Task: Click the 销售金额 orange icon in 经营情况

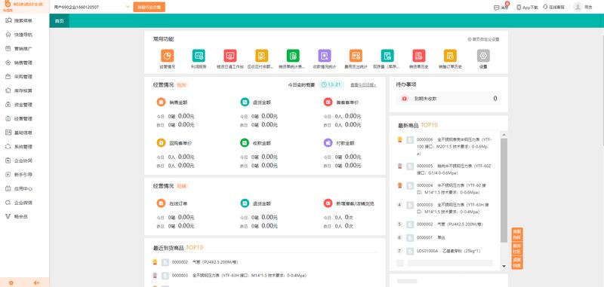Action: coord(161,102)
